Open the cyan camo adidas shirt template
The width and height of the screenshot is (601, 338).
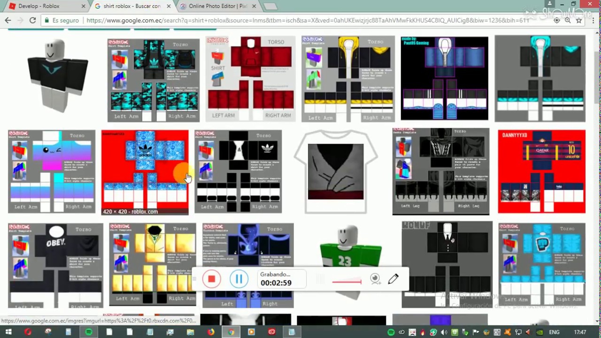(154, 80)
